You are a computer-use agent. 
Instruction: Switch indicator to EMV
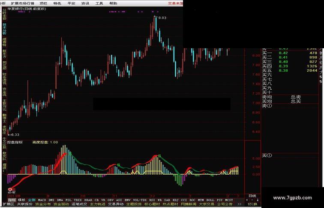(127, 200)
